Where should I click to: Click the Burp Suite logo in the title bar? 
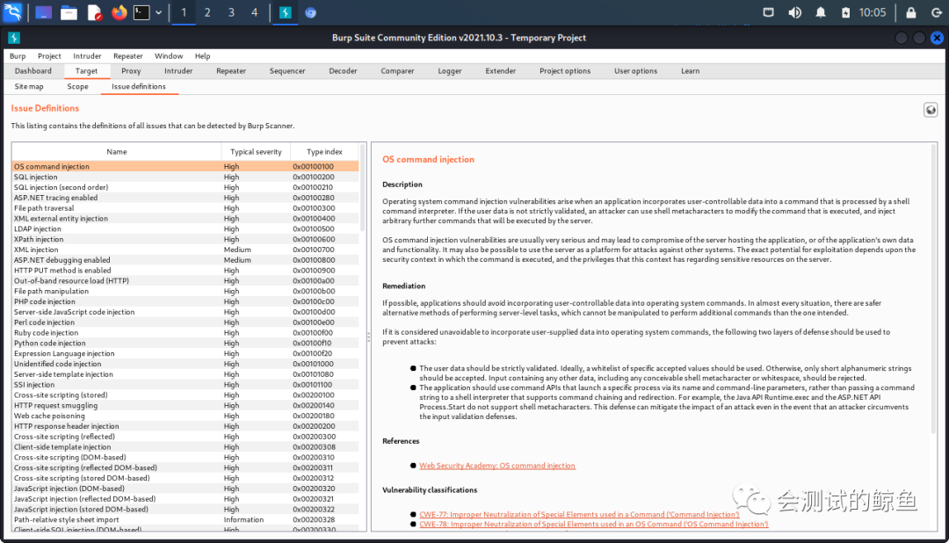14,38
